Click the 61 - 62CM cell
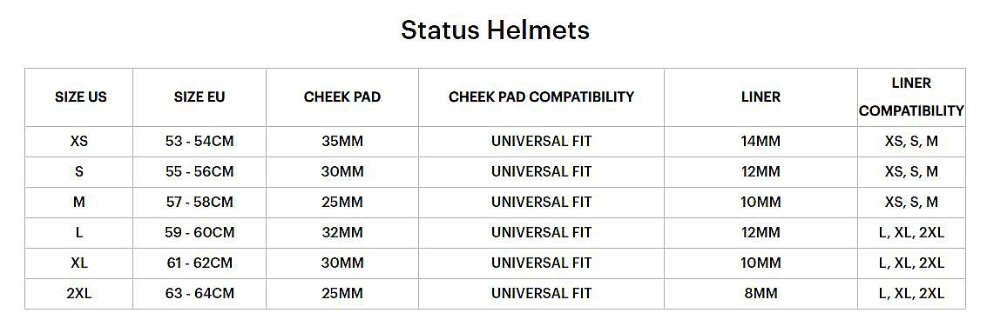Viewport: 987px width, 333px height. [x=199, y=263]
